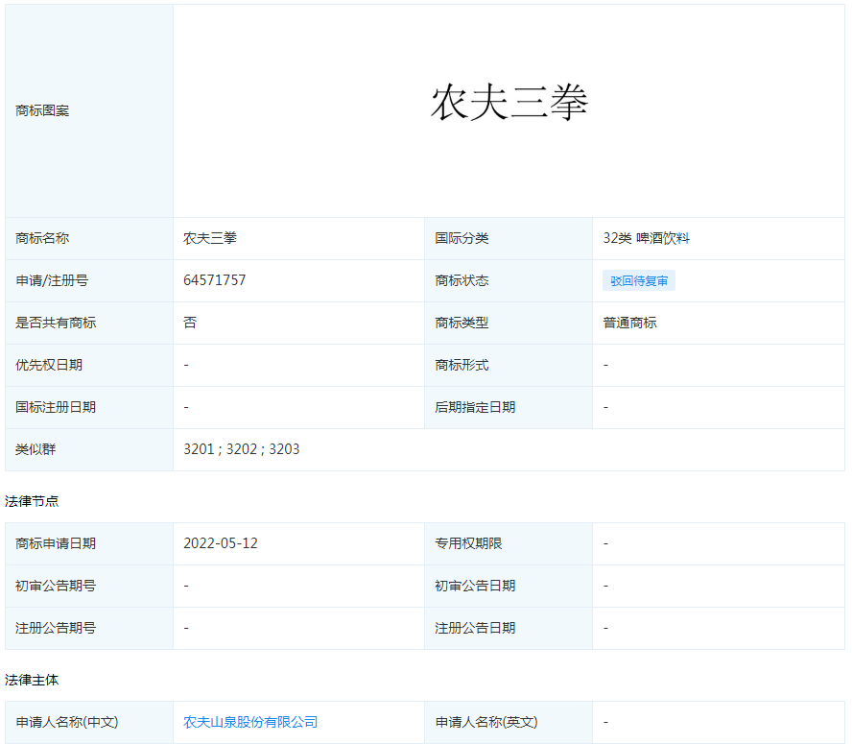
Task: Click the 专用权期限 label
Action: coord(468,543)
